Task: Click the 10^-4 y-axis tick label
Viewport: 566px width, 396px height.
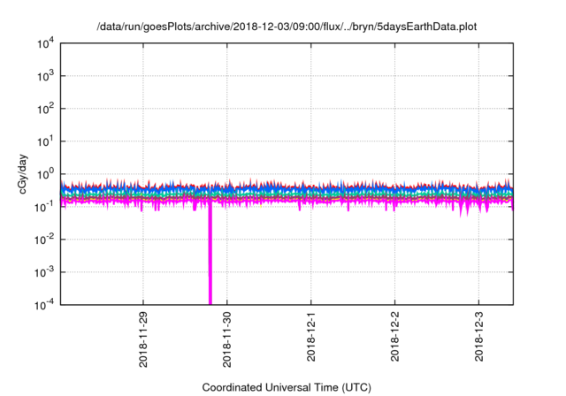Action: (44, 306)
